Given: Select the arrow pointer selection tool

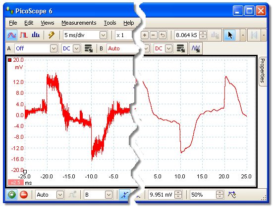Looking at the screenshot, I should [x=230, y=35].
